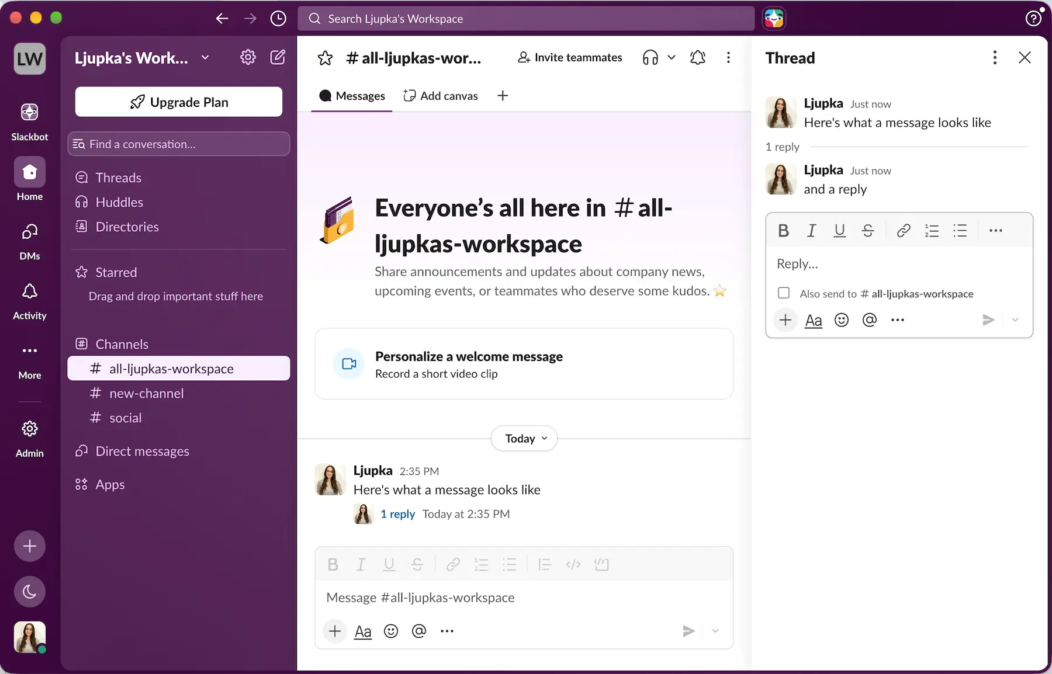Viewport: 1052px width, 674px height.
Task: Open Threads in the sidebar
Action: (x=179, y=178)
